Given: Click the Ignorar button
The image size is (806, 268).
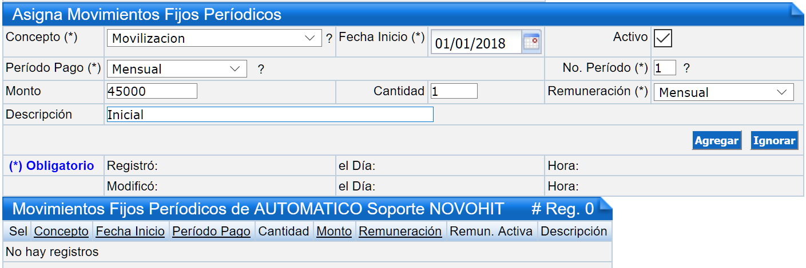Looking at the screenshot, I should coord(774,141).
